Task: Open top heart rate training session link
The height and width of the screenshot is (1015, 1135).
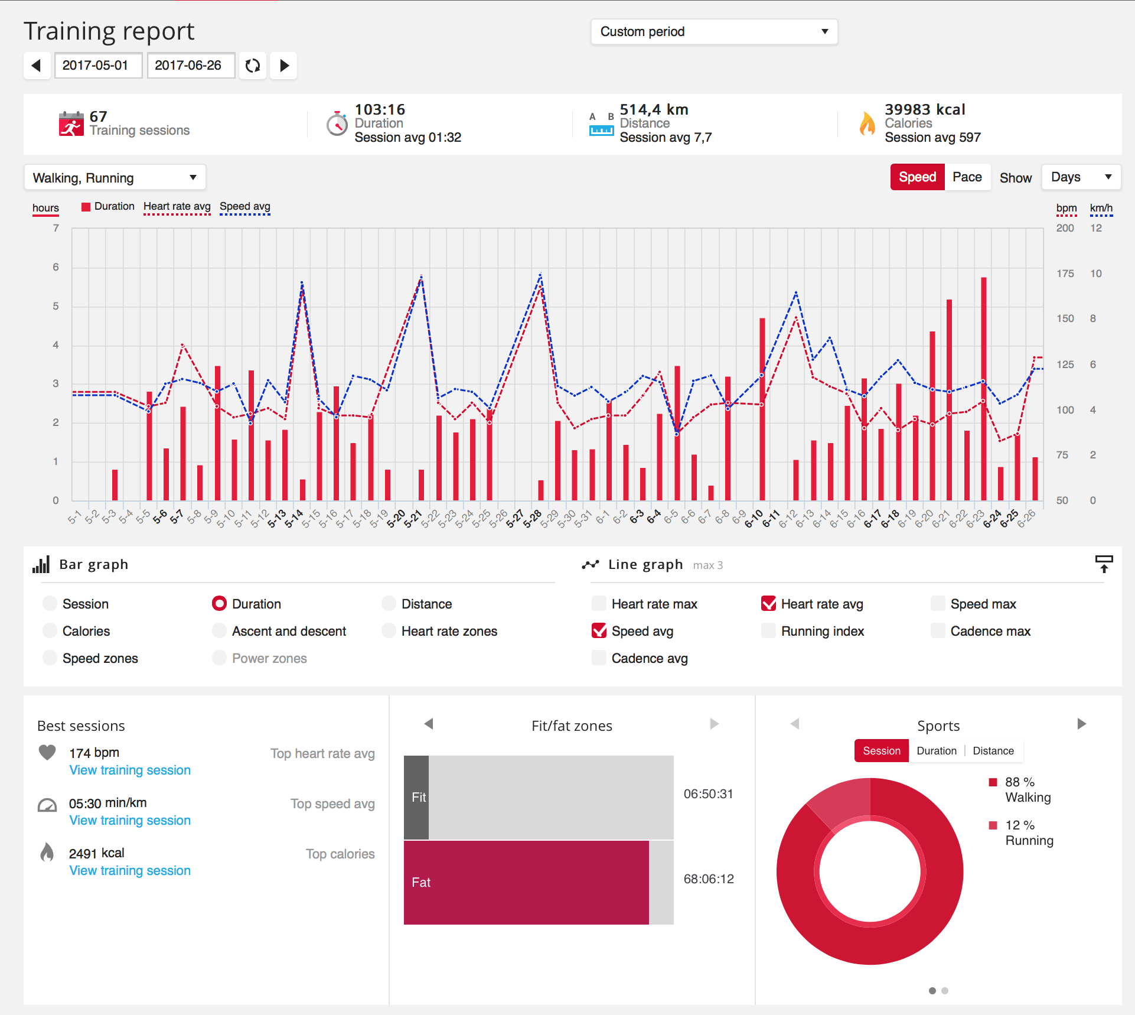Action: 130,770
